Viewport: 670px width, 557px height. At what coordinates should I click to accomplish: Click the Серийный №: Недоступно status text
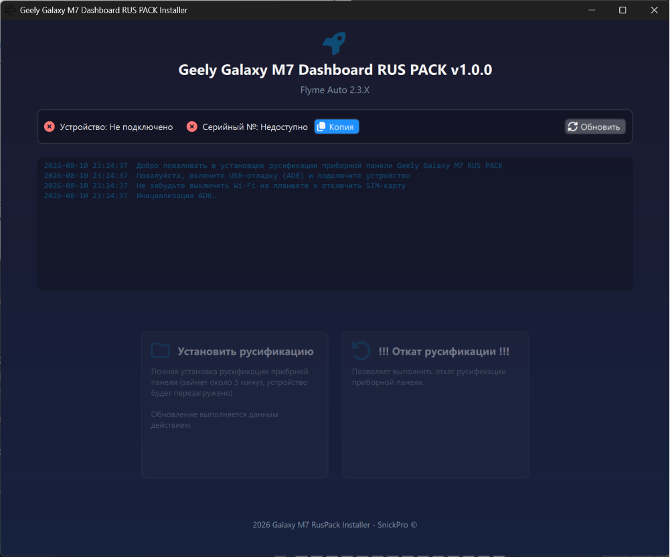[255, 127]
